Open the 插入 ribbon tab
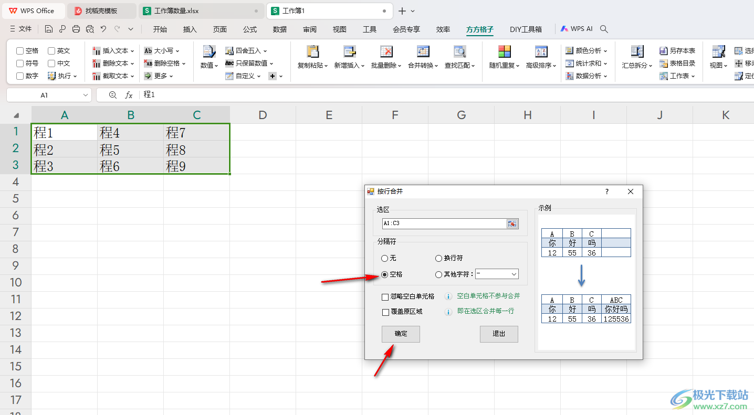Image resolution: width=754 pixels, height=415 pixels. (190, 29)
